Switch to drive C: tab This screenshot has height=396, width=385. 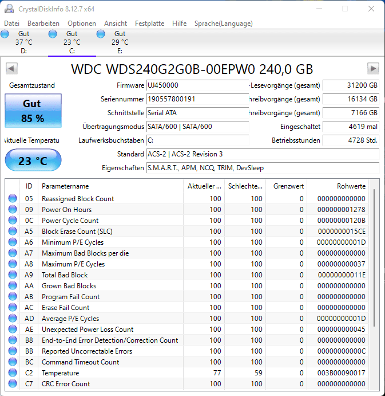pyautogui.click(x=72, y=42)
